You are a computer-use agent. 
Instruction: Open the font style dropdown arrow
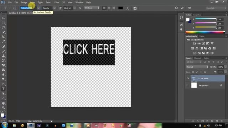[x=54, y=8]
